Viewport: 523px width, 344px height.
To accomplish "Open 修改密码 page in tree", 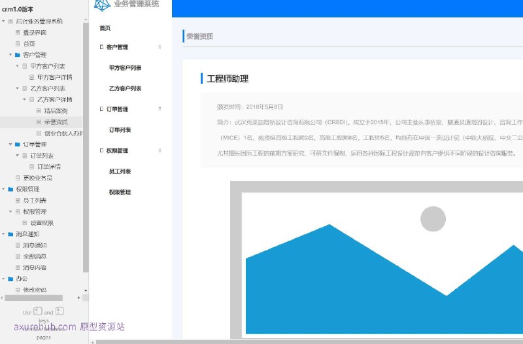I will (x=35, y=290).
